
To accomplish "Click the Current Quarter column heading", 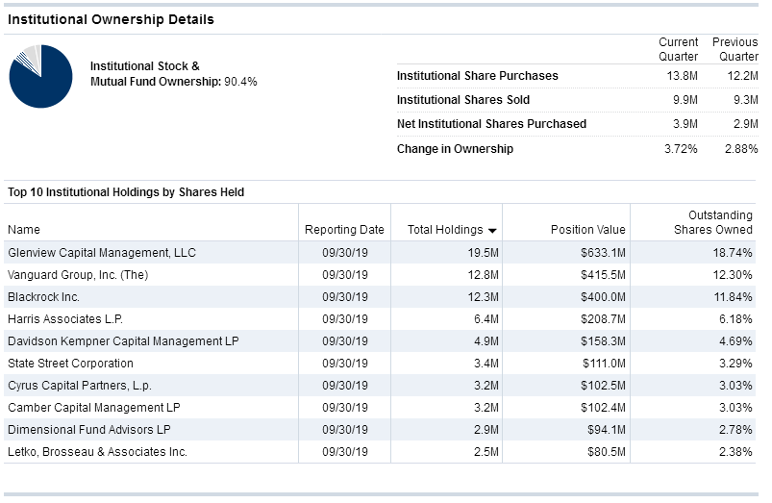I will [x=679, y=49].
